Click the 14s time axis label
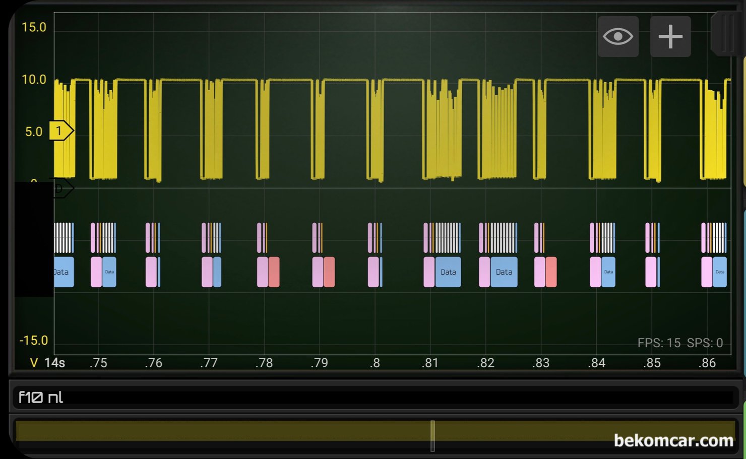The image size is (746, 459). 54,363
